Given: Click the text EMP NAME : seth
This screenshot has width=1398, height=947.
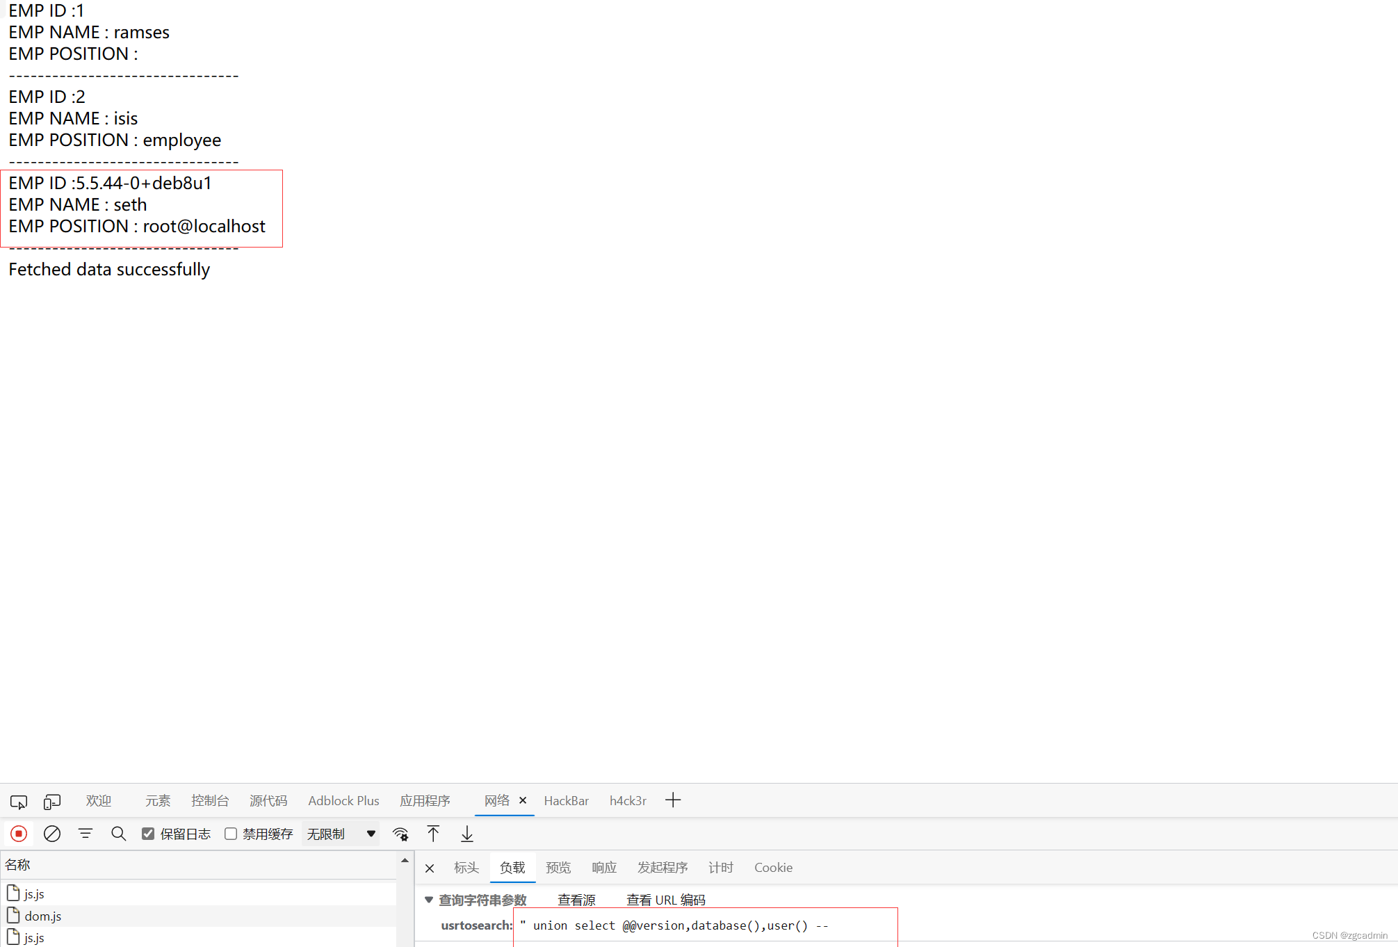Looking at the screenshot, I should point(78,205).
